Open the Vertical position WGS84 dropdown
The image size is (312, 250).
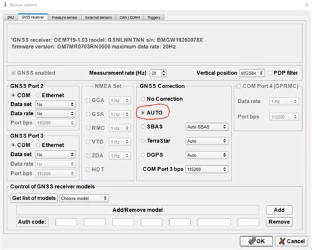pyautogui.click(x=252, y=73)
